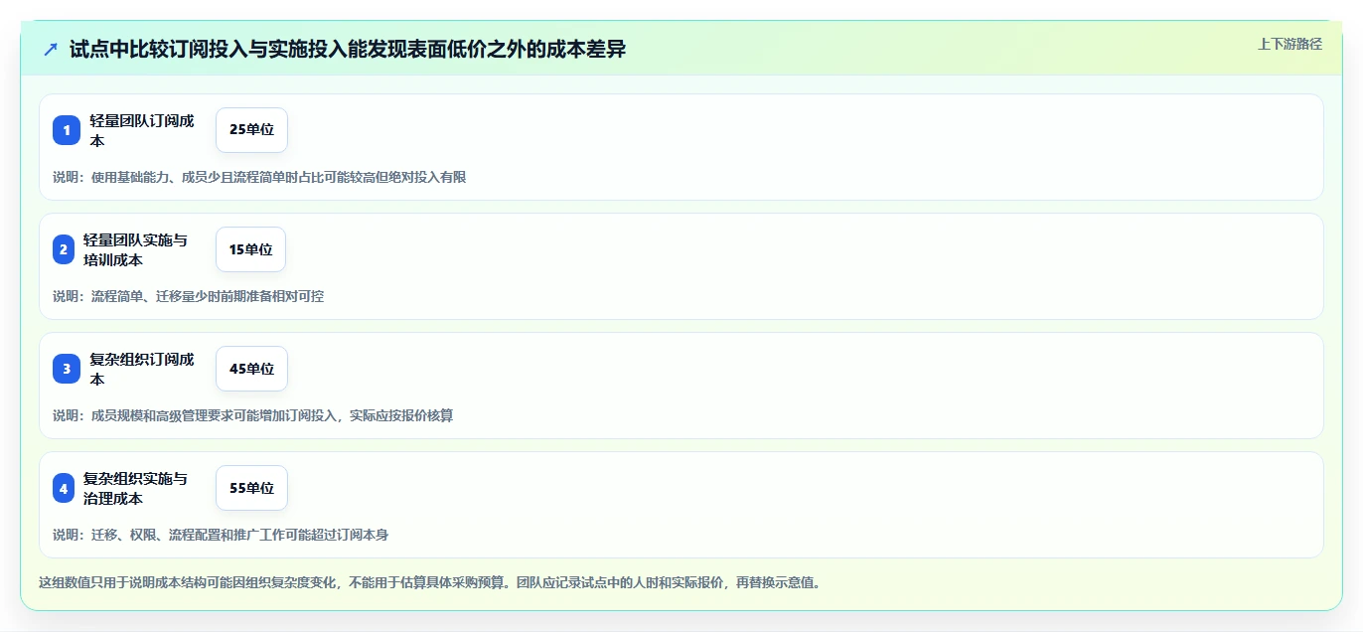Click the 上下游路径 label at top right
Image resolution: width=1363 pixels, height=632 pixels.
click(1289, 44)
